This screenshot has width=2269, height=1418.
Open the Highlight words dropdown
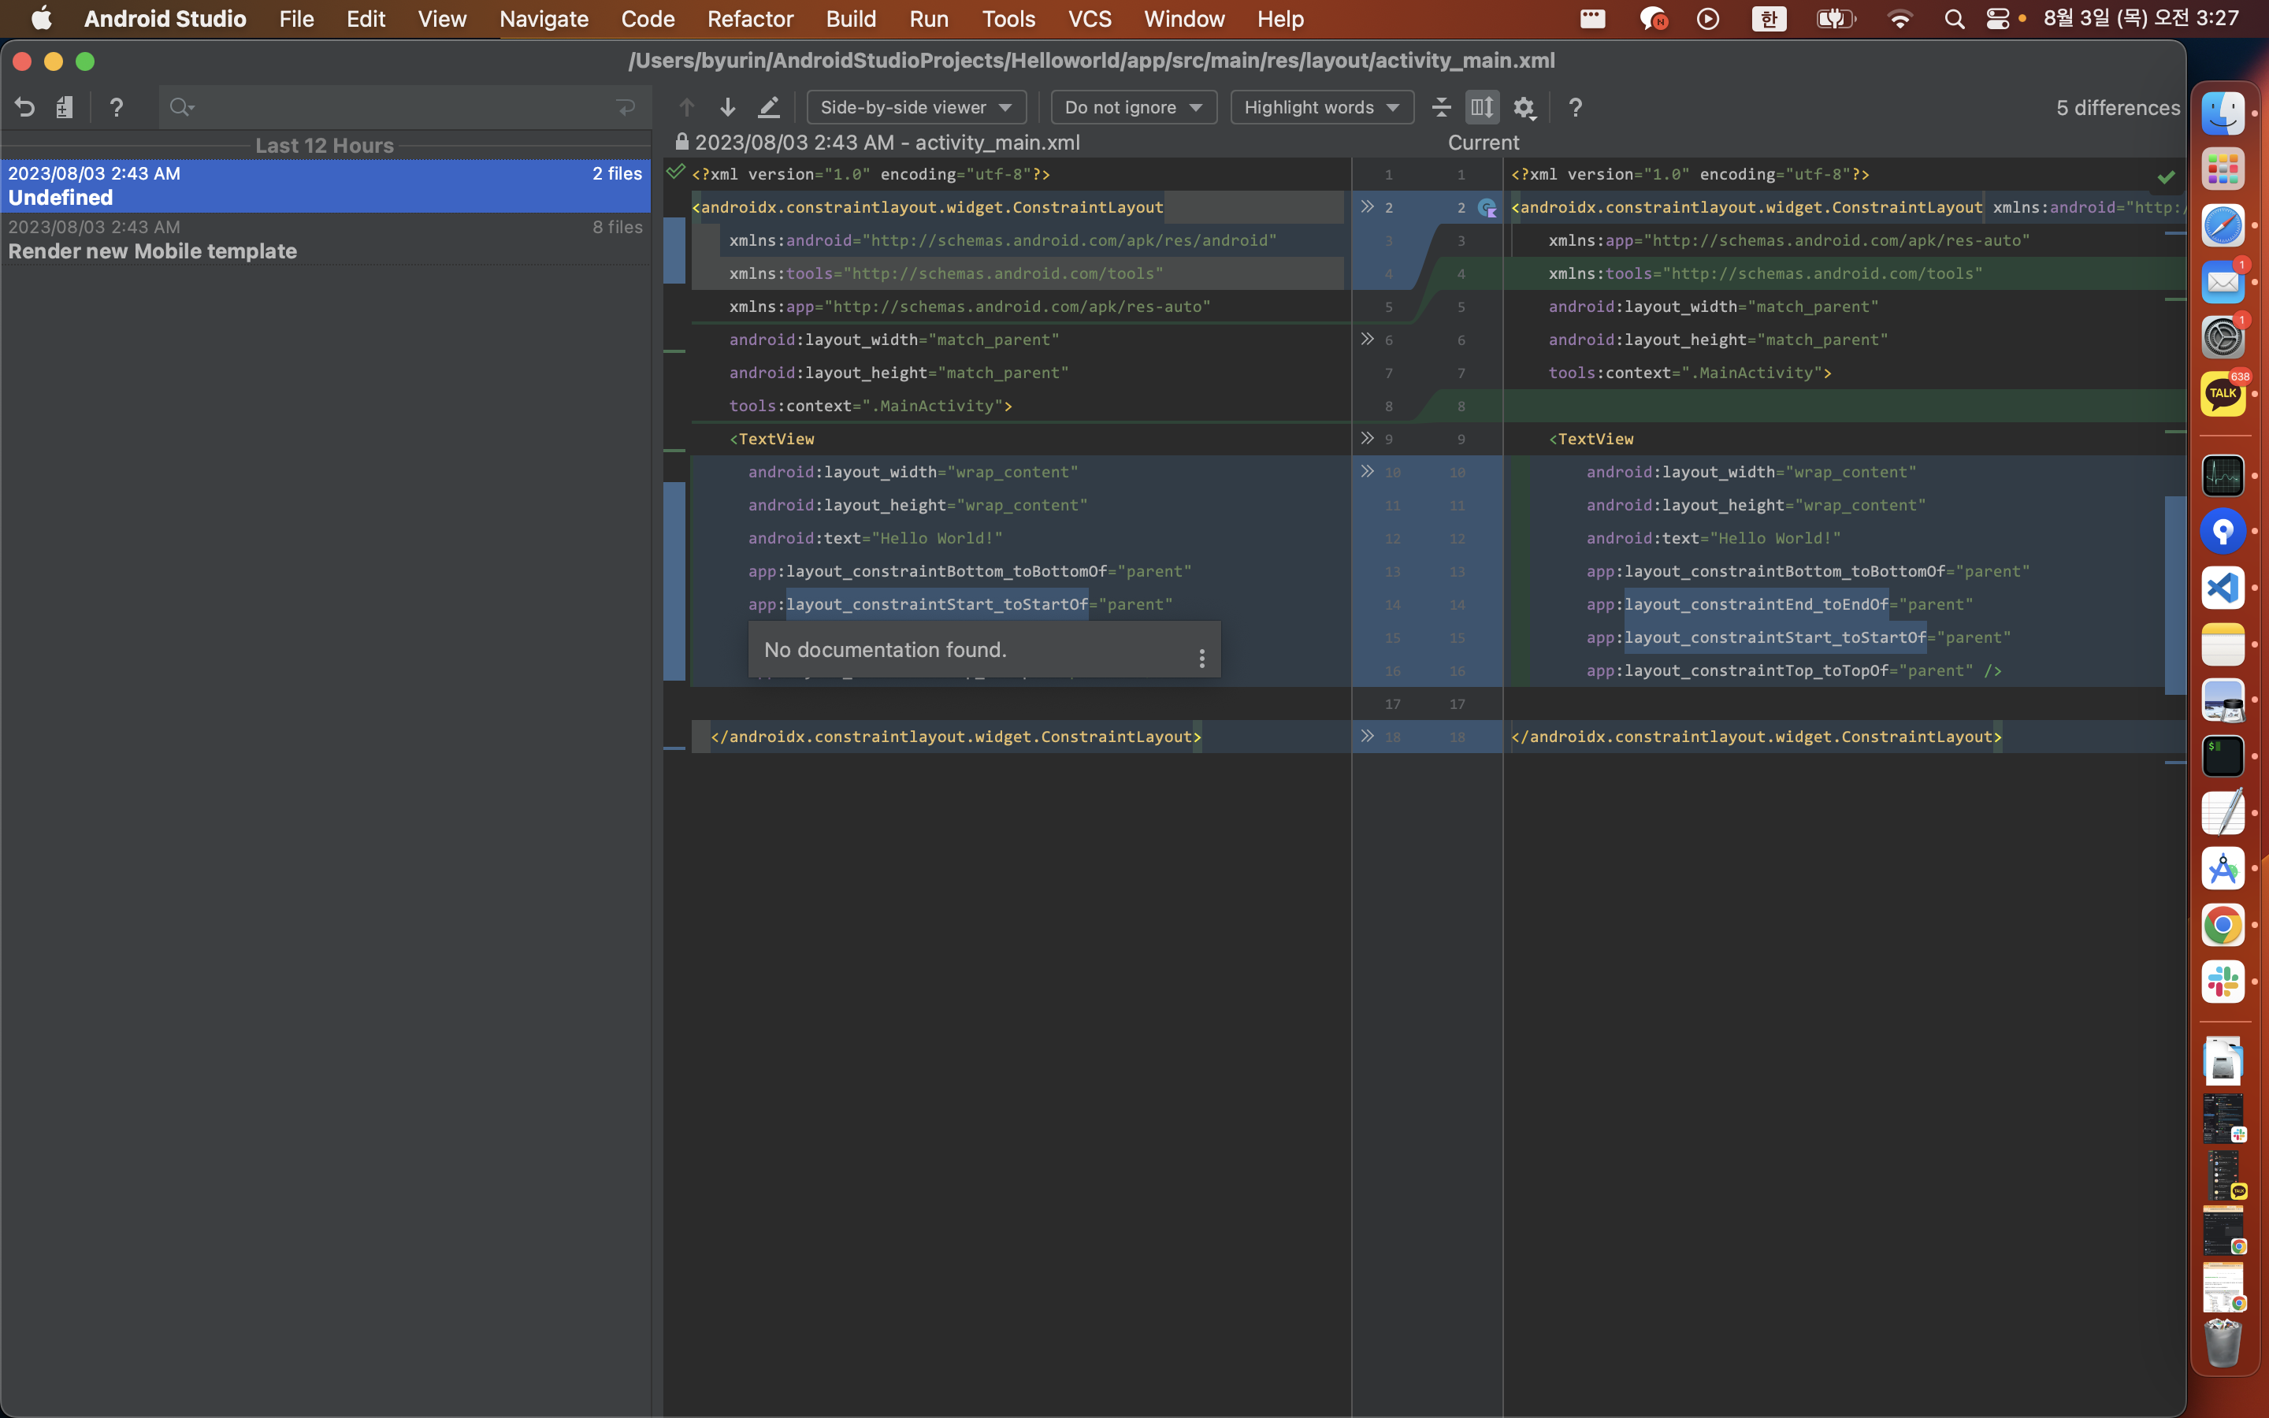1321,107
